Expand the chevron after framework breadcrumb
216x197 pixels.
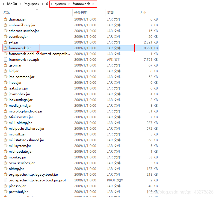point(93,4)
